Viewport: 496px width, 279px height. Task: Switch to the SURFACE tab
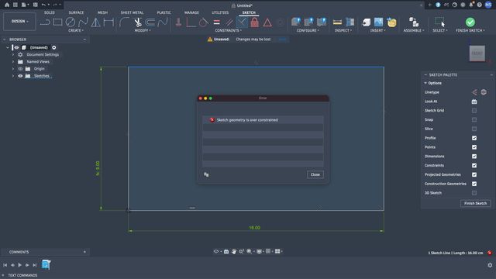(x=76, y=12)
